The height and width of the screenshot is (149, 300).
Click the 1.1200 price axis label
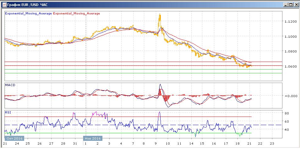pos(290,21)
